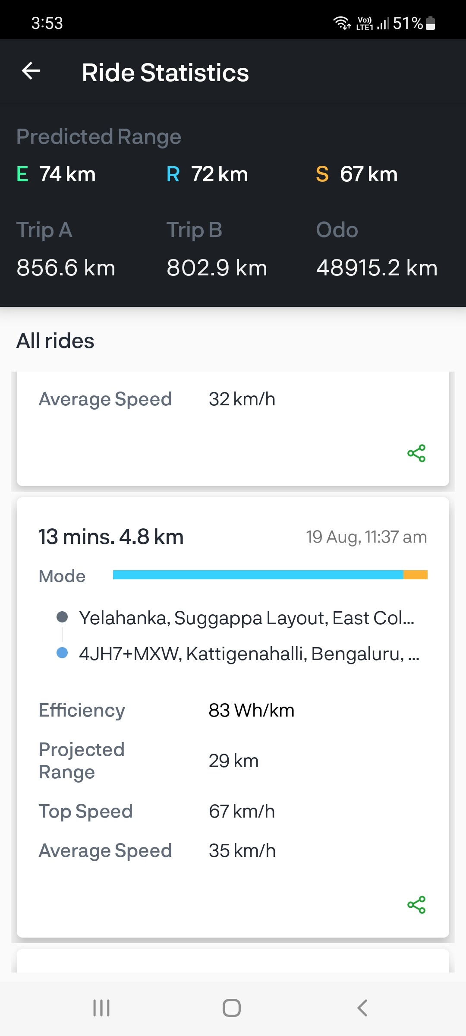This screenshot has height=1036, width=466.
Task: Tap the Predicted Range label
Action: 98,136
